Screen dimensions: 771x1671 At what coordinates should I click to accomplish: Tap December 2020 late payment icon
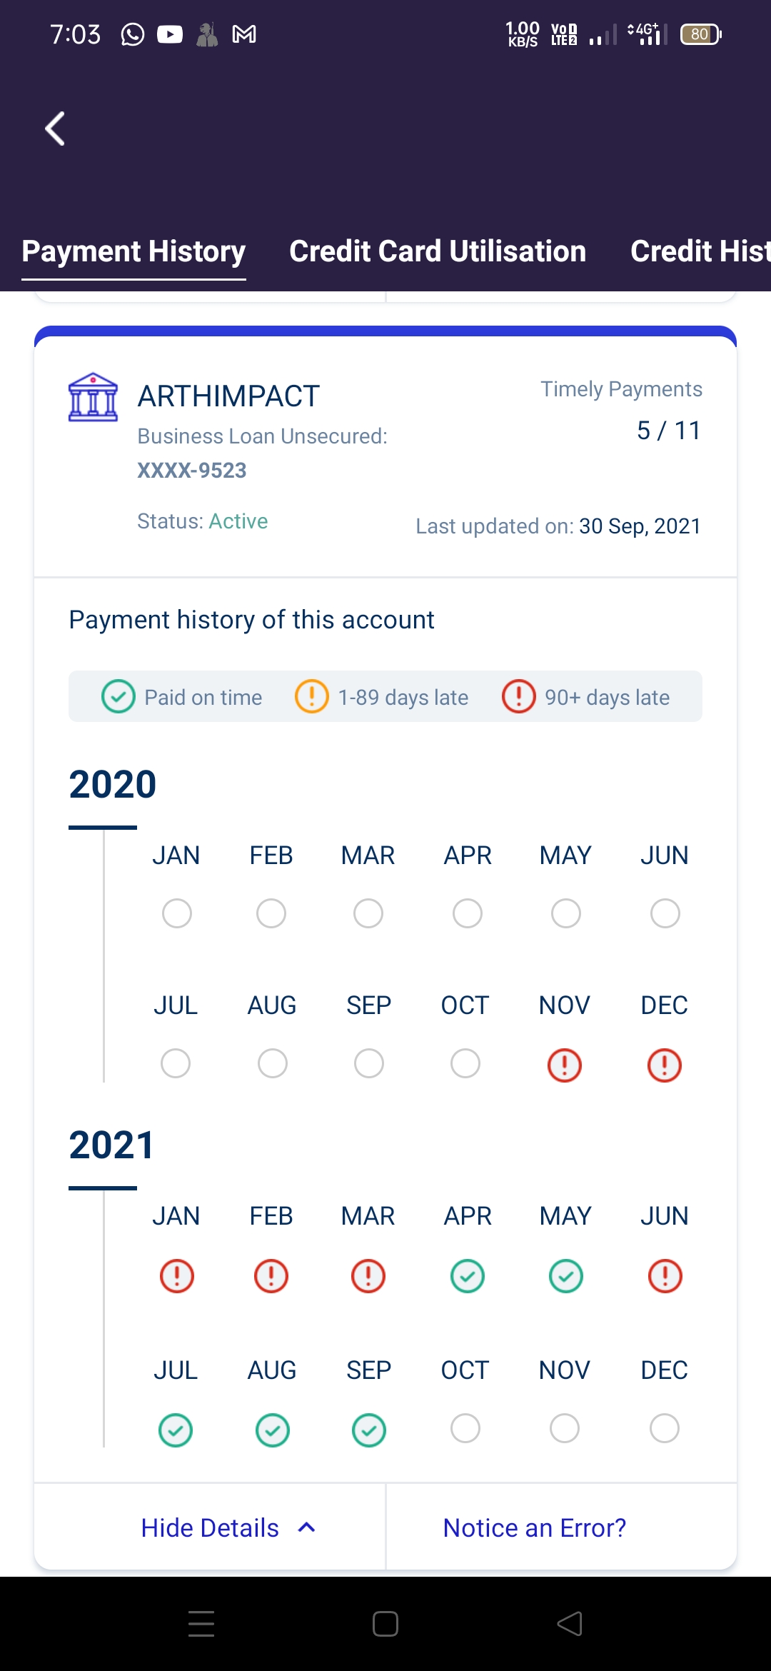pos(665,1065)
